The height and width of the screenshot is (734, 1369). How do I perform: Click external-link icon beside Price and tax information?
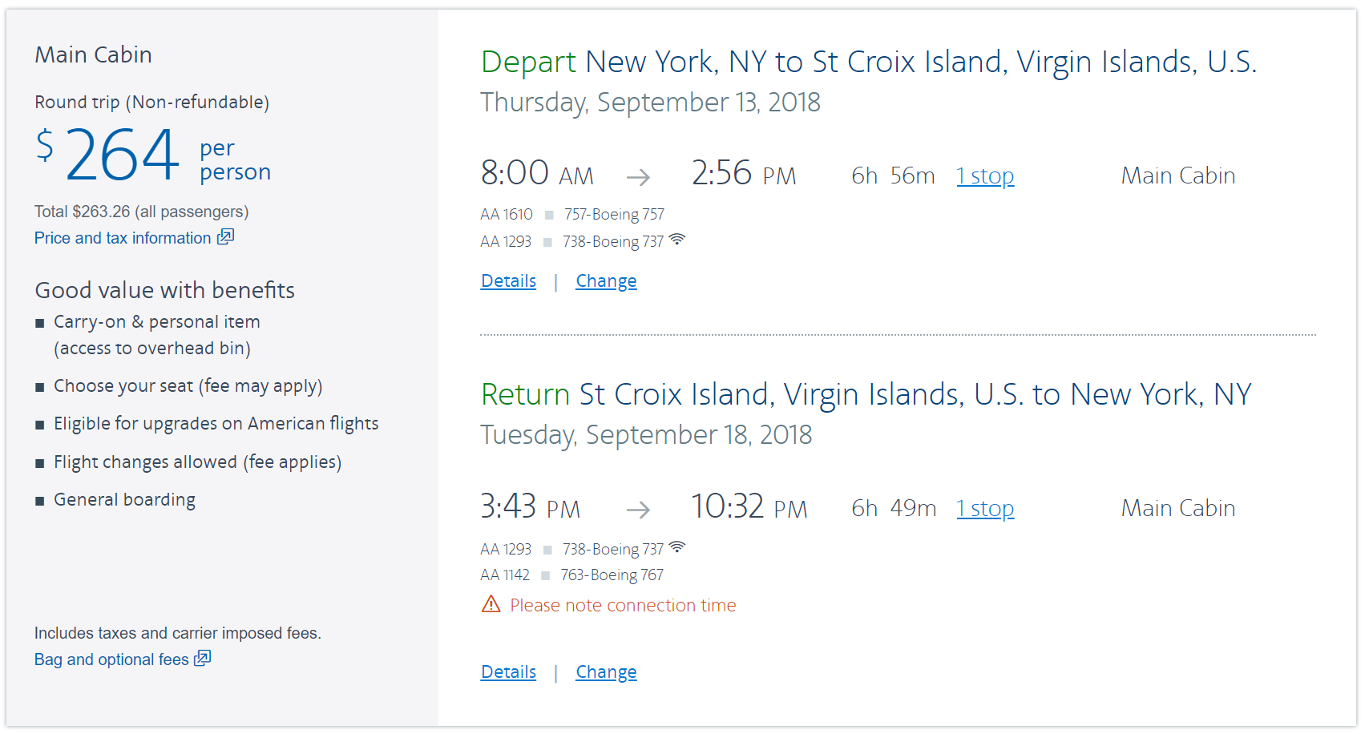pyautogui.click(x=226, y=237)
